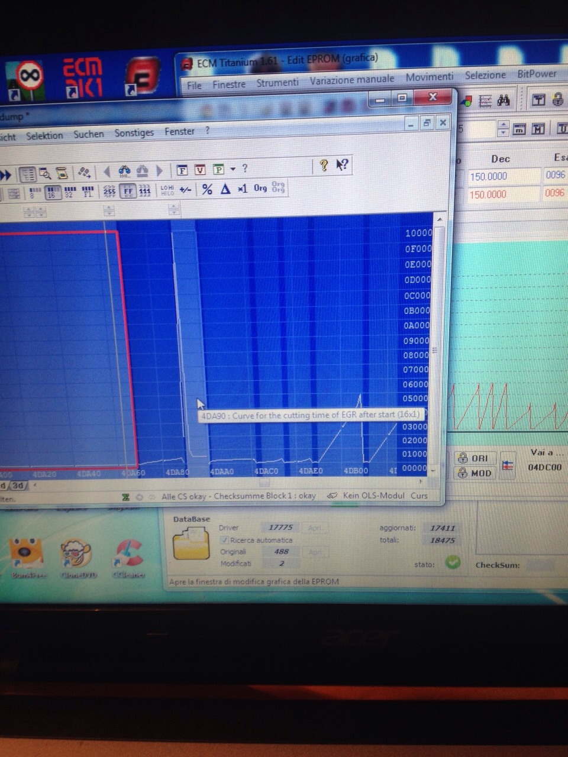Image resolution: width=568 pixels, height=757 pixels.
Task: Click the binoculars search icon in WinOLS toolbar
Action: coord(124,172)
